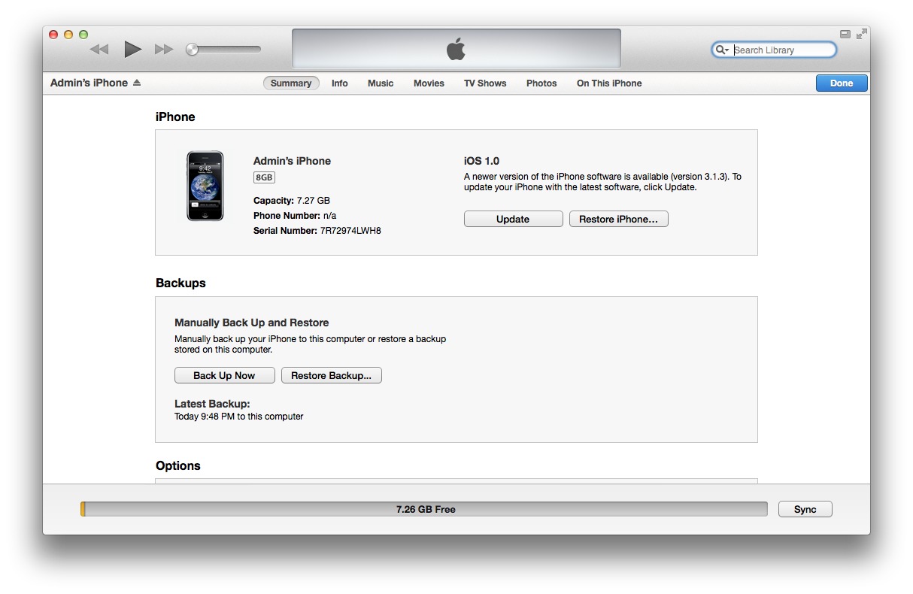Click the Manually Back Up and Restore heading
This screenshot has width=913, height=594.
click(x=252, y=323)
